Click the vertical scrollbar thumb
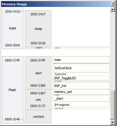This screenshot has width=117, height=126. pyautogui.click(x=112, y=105)
